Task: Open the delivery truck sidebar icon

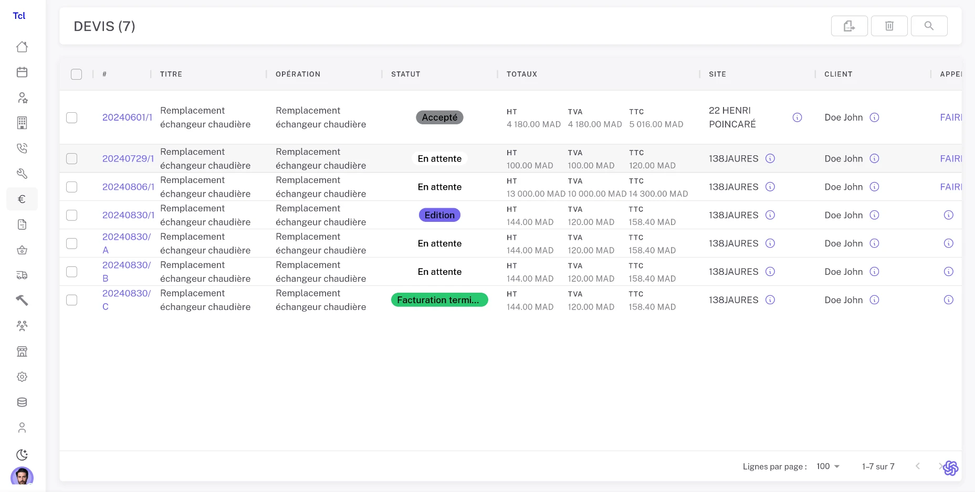Action: point(22,275)
